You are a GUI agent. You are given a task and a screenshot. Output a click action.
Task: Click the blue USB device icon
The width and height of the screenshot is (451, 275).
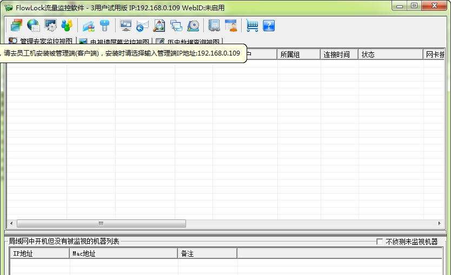[105, 25]
